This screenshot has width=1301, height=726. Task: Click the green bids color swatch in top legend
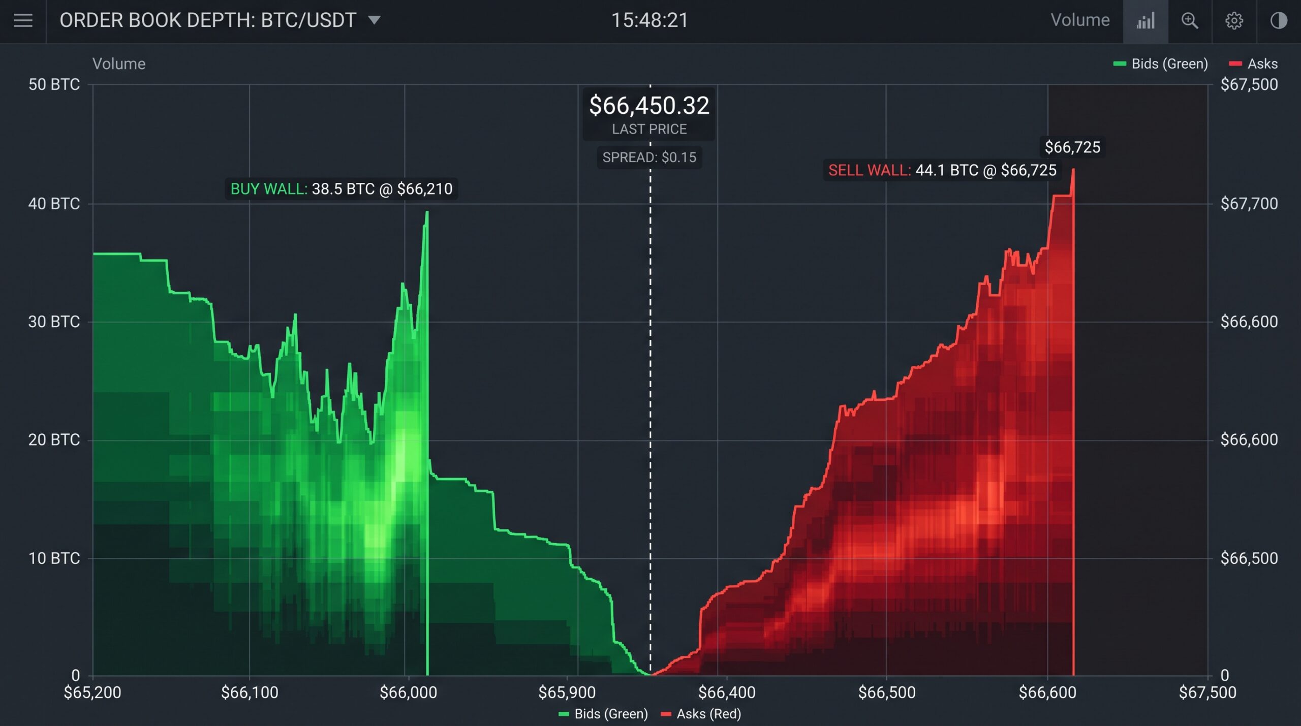[1120, 64]
